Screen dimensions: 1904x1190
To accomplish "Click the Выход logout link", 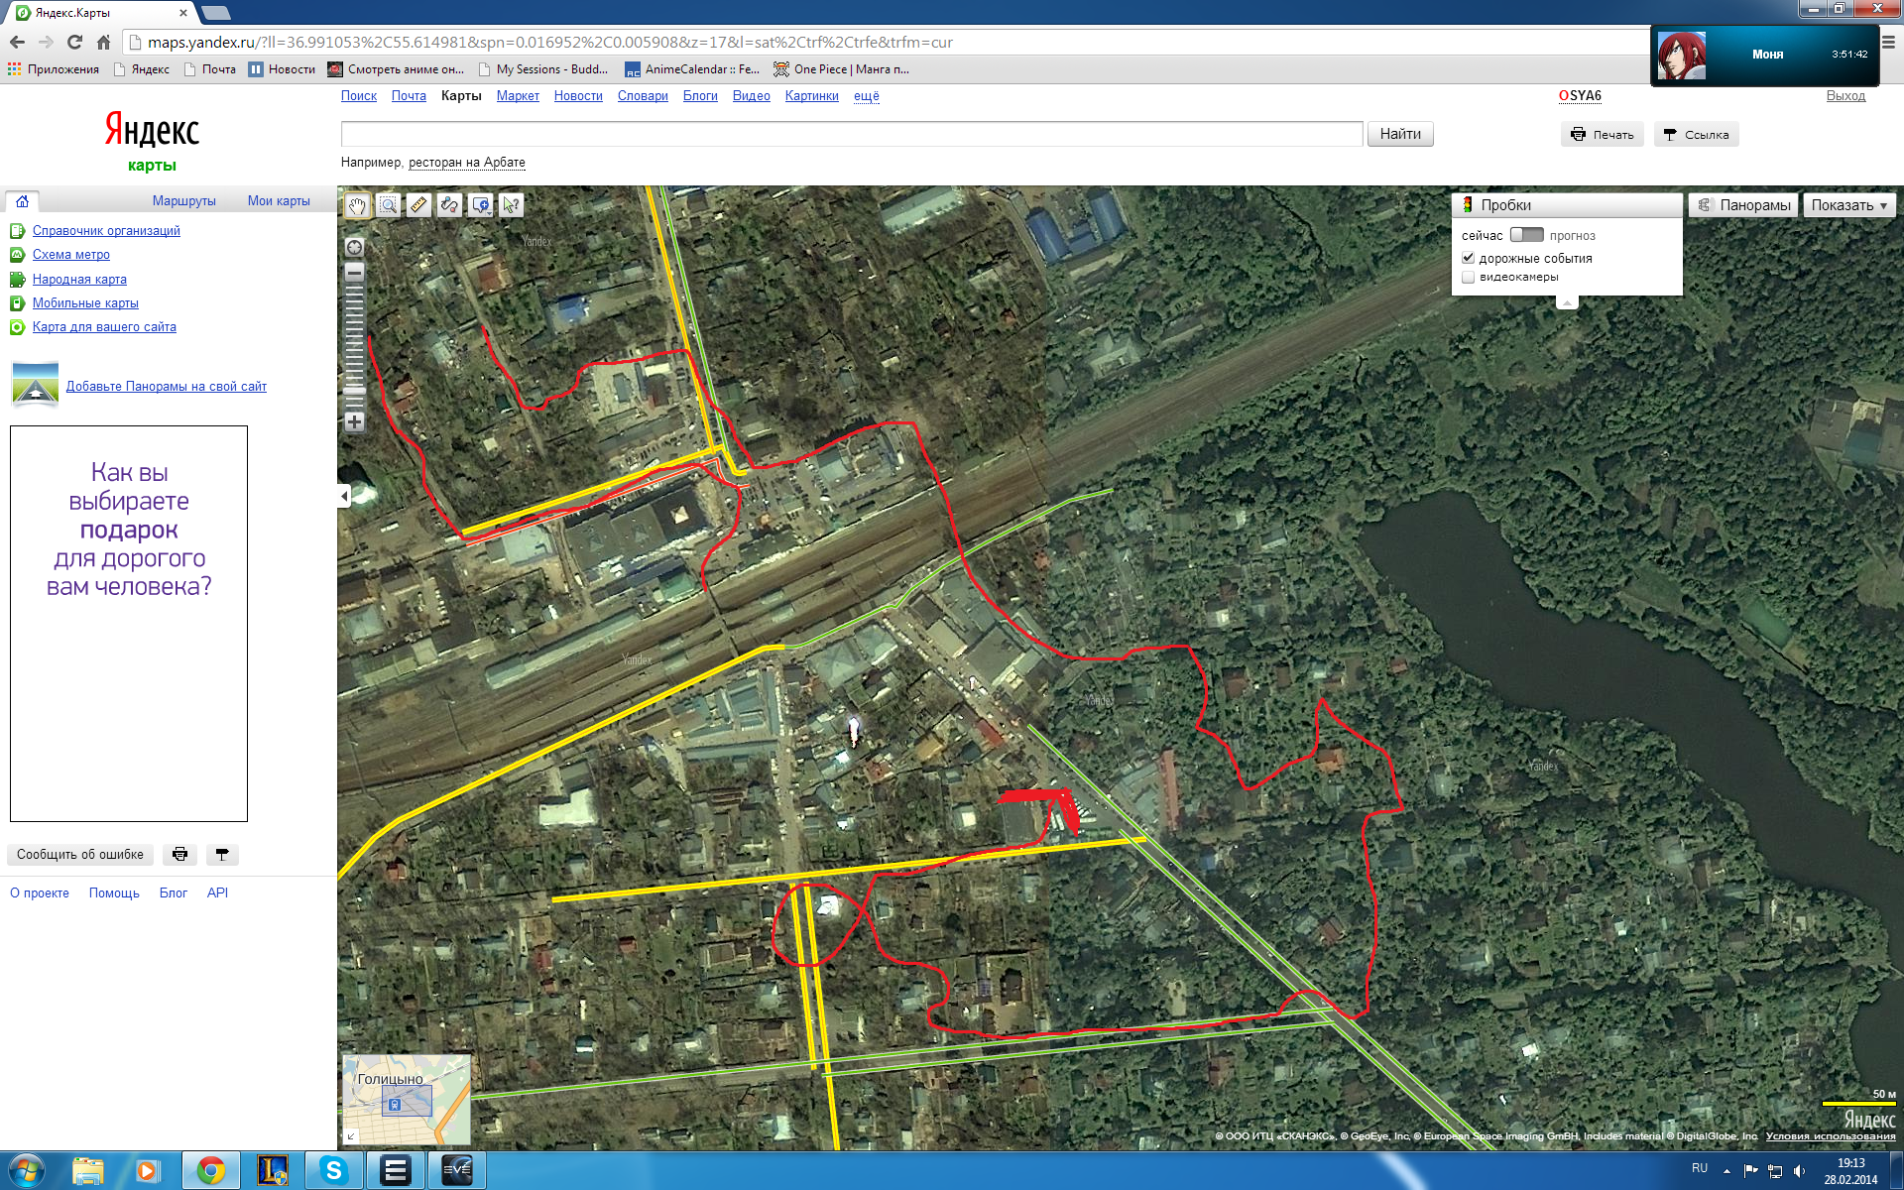I will coord(1845,95).
